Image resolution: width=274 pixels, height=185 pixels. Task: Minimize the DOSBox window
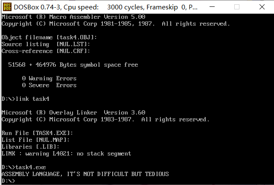(212, 7)
